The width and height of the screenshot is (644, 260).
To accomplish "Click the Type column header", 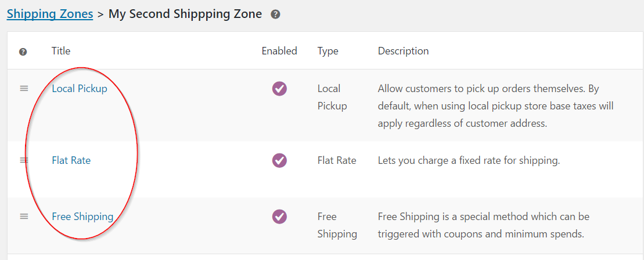I will tap(328, 51).
